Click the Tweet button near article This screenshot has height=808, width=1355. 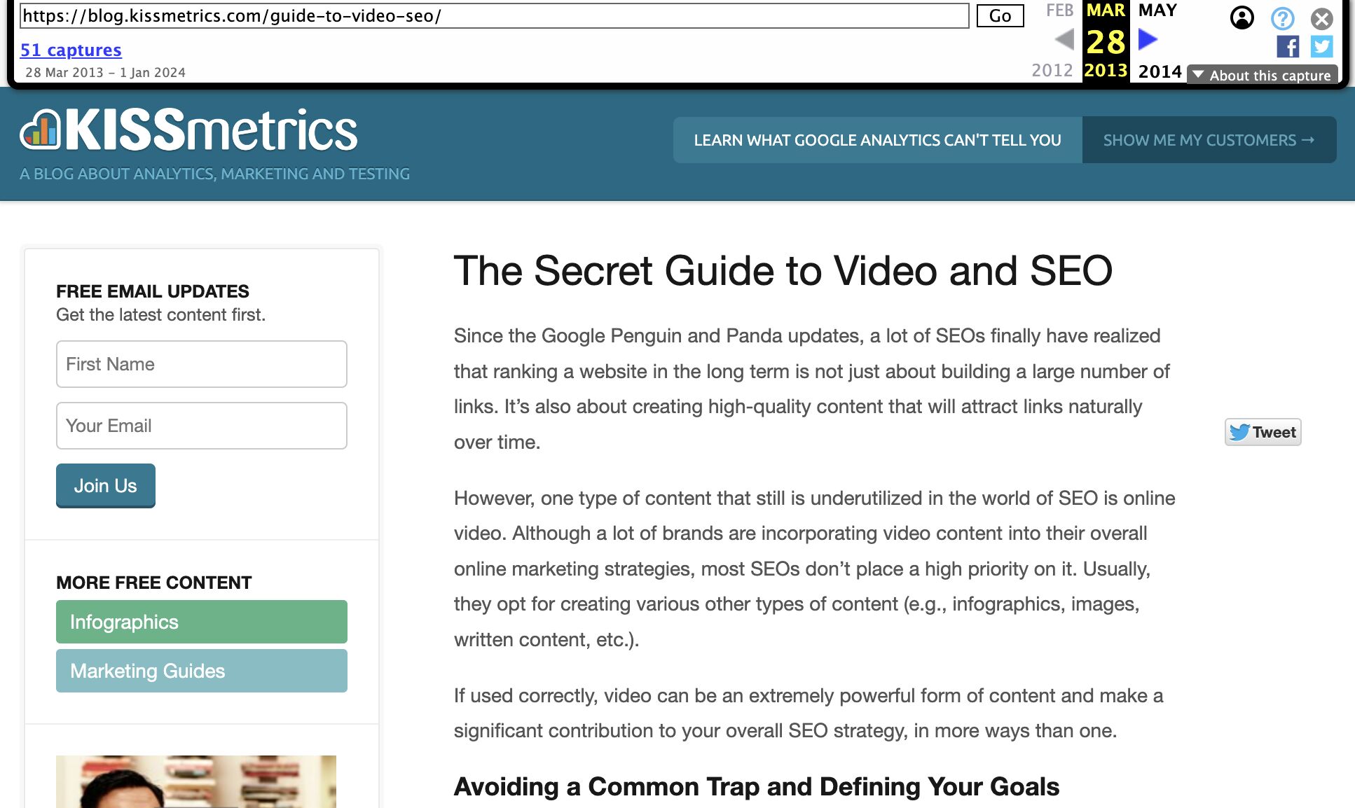[1263, 432]
